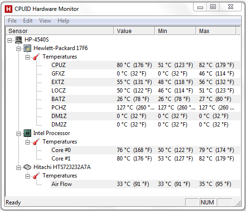Collapse the Intel Processor node

click(x=18, y=134)
